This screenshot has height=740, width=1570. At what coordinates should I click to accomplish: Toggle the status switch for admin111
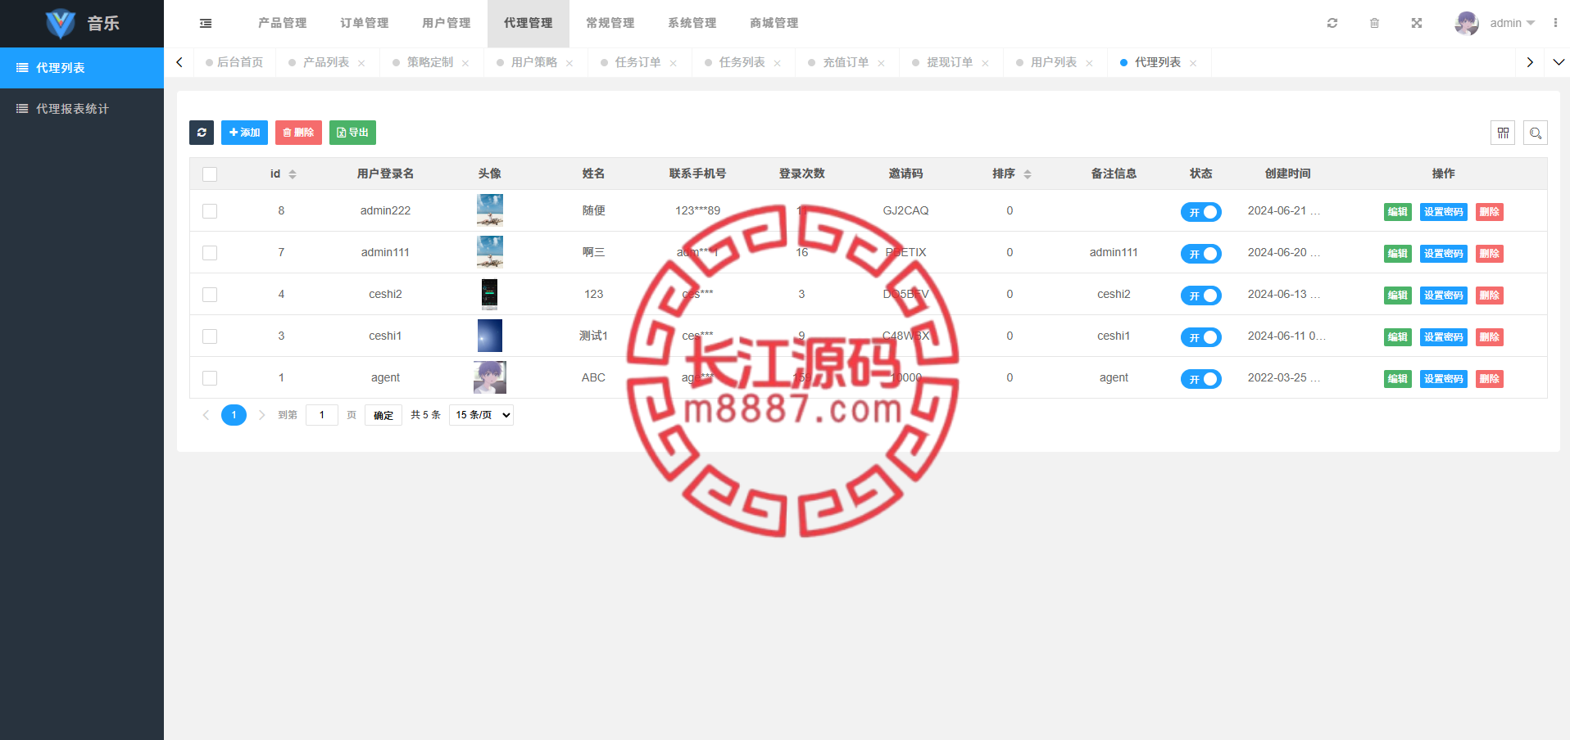(x=1201, y=254)
